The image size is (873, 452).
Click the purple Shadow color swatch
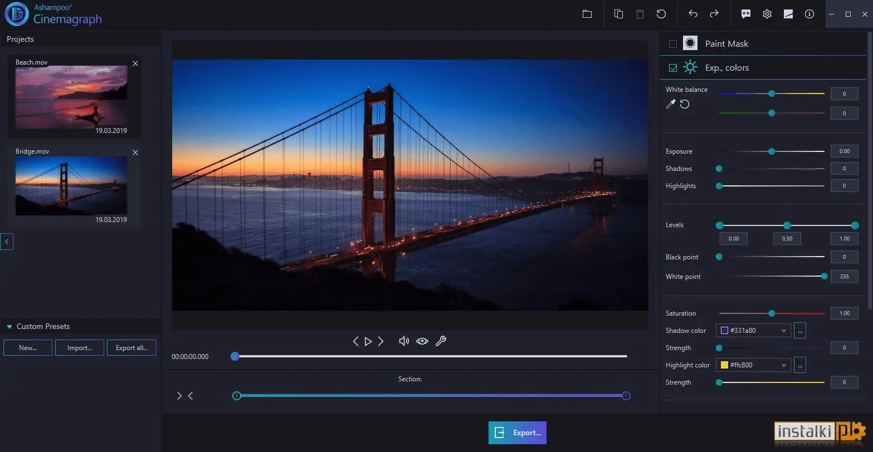point(724,331)
